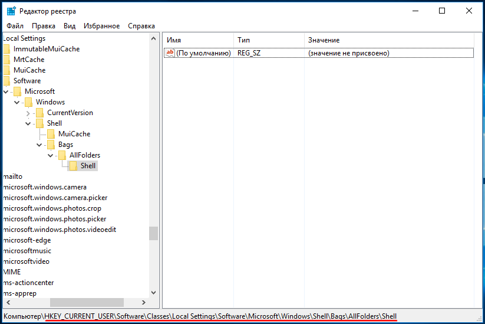The width and height of the screenshot is (485, 324).
Task: Click the tree vertical scrollbar thumb
Action: pos(153,233)
